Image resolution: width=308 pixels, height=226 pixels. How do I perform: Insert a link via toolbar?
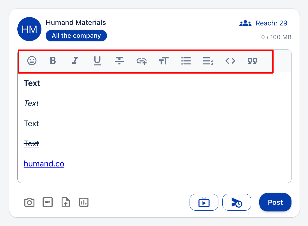click(142, 61)
